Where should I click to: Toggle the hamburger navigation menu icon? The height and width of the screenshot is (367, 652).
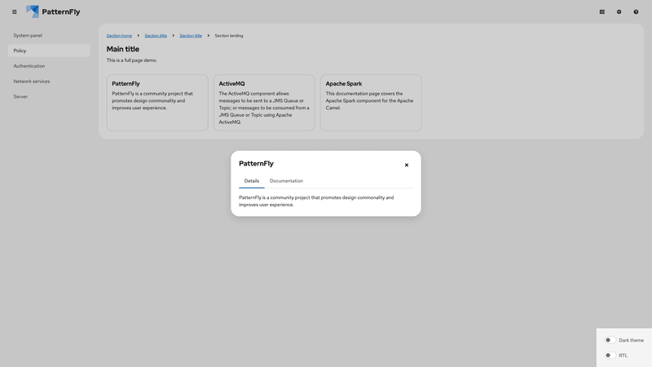[15, 11]
